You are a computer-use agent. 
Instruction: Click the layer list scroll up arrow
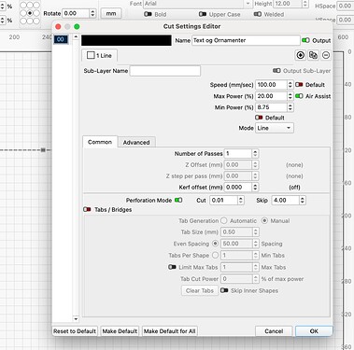tap(76, 37)
